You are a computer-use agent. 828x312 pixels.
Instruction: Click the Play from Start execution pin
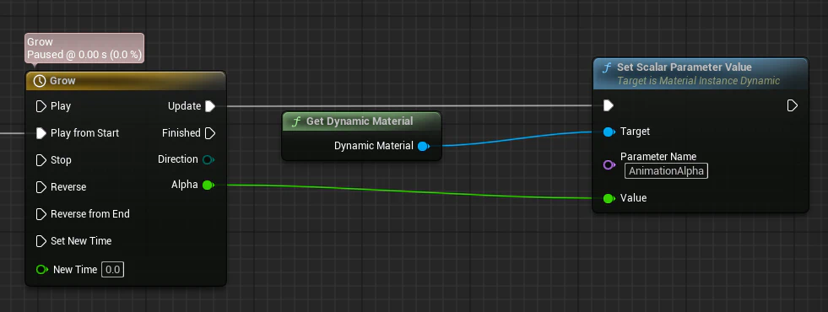[x=41, y=133]
